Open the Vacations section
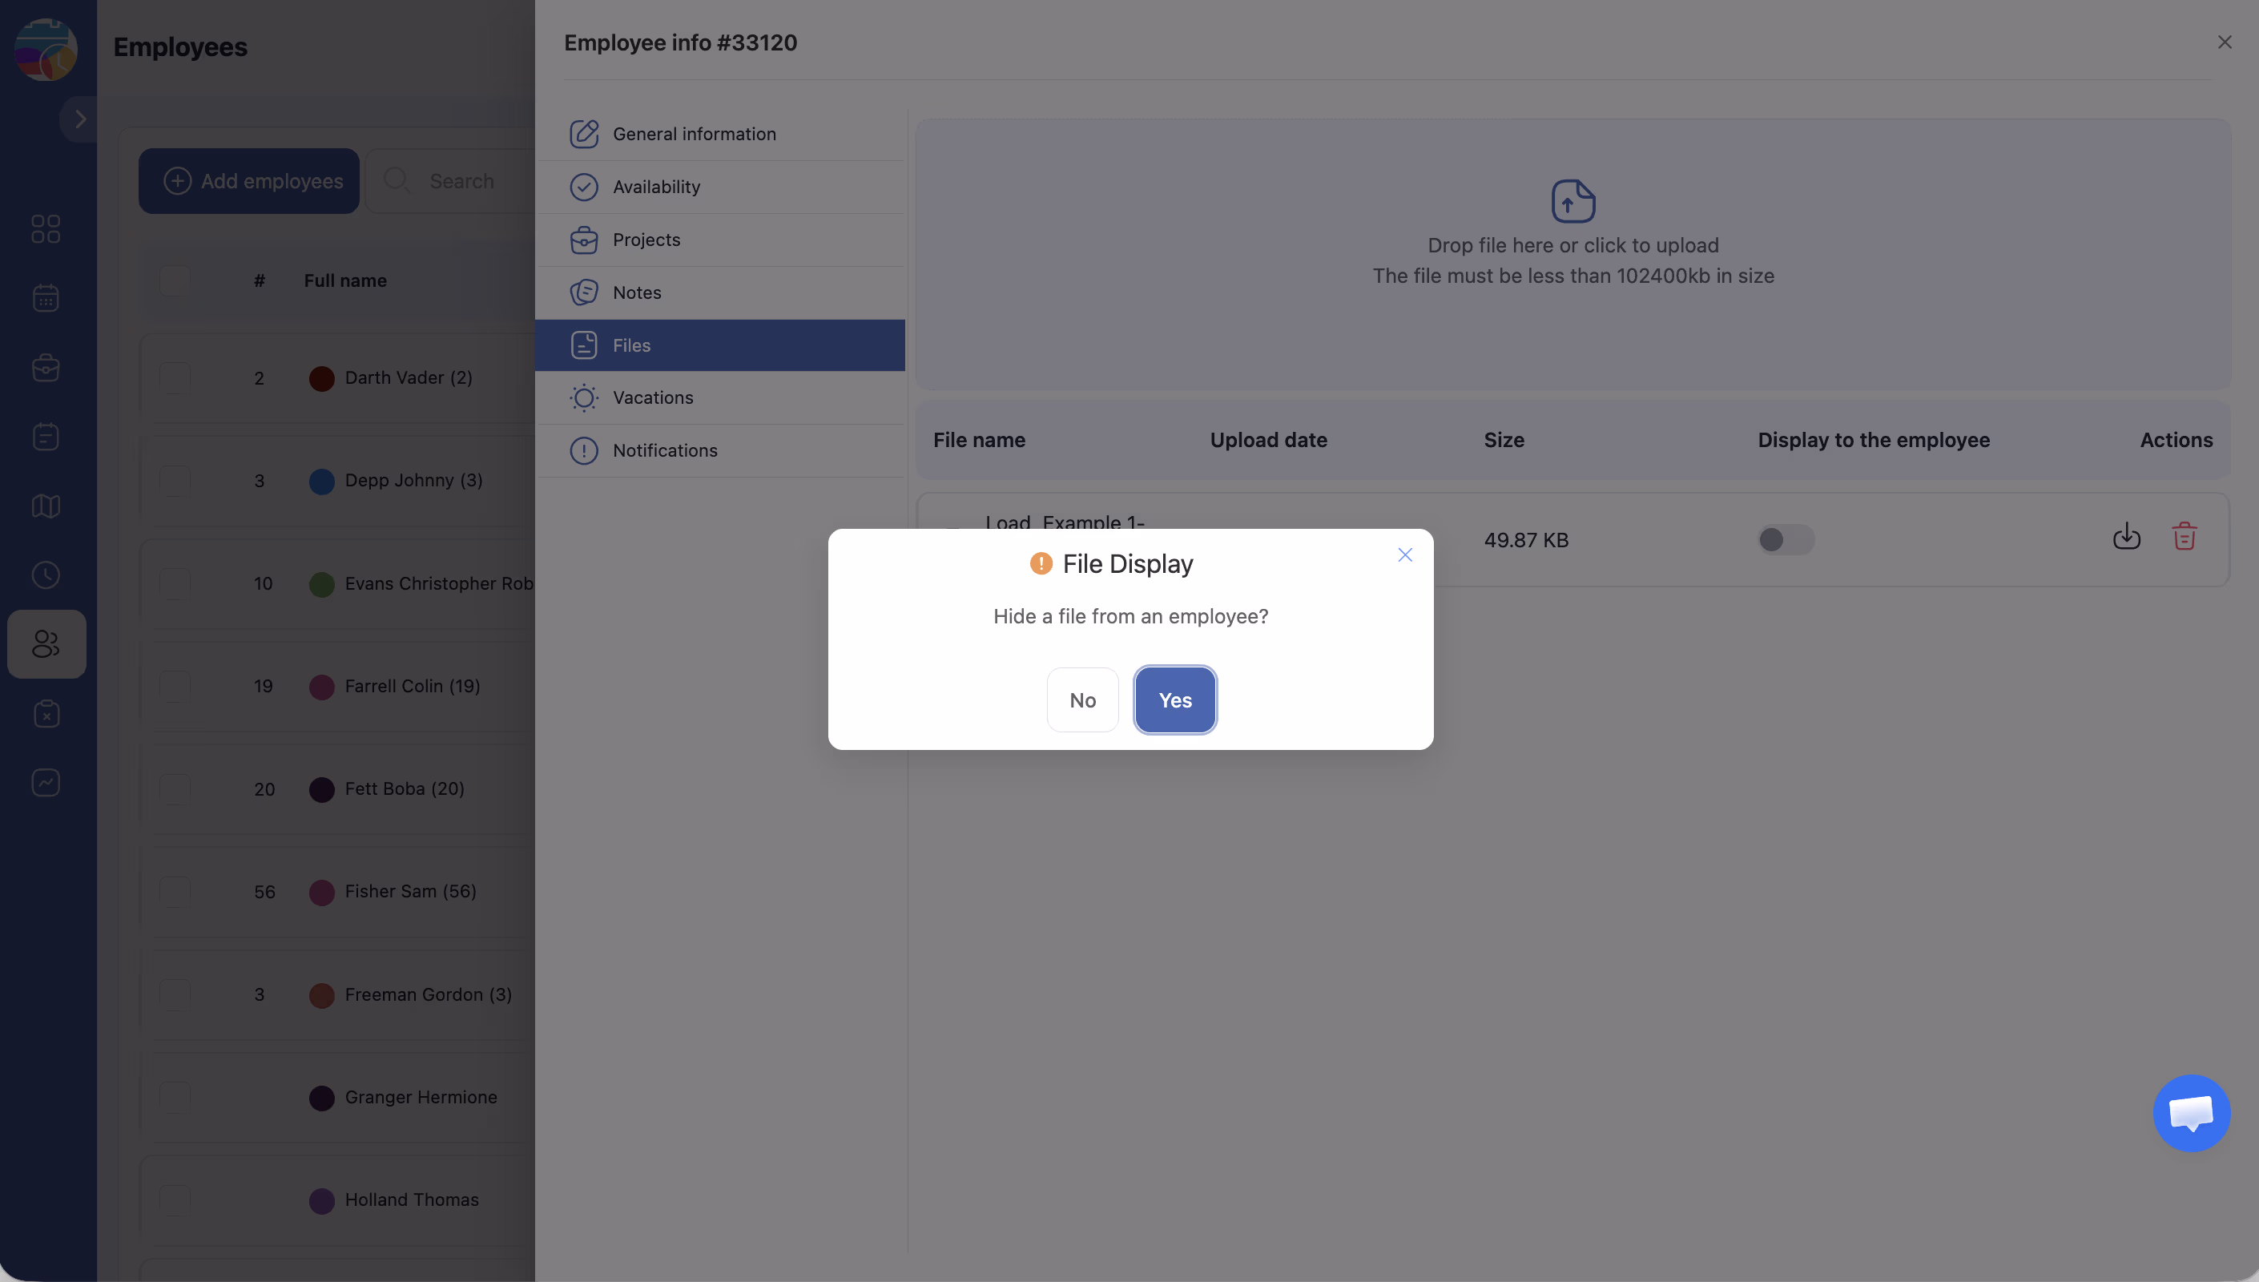 (x=652, y=398)
